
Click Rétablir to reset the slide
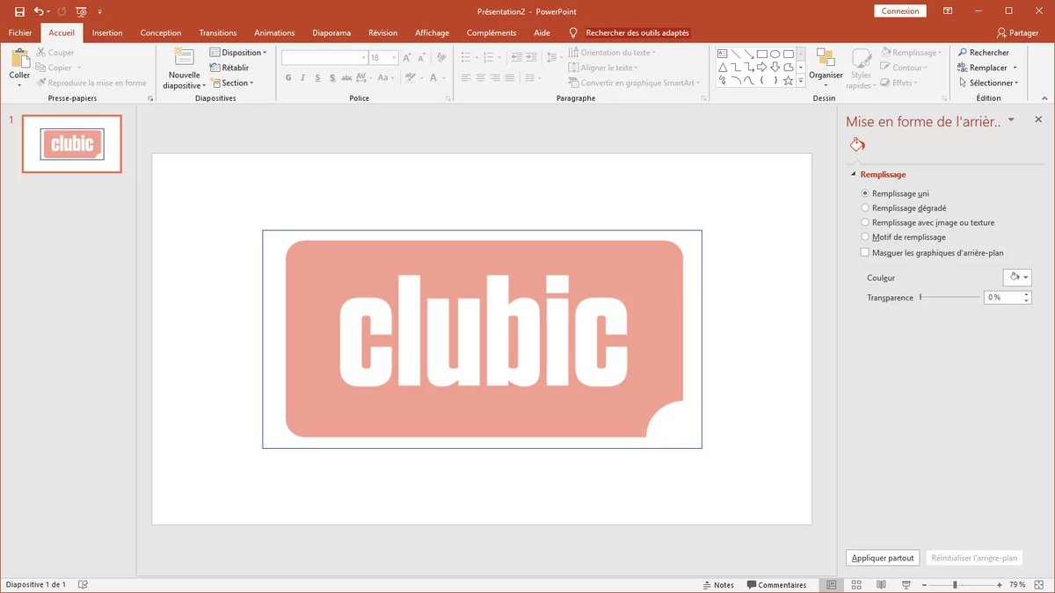coord(229,68)
